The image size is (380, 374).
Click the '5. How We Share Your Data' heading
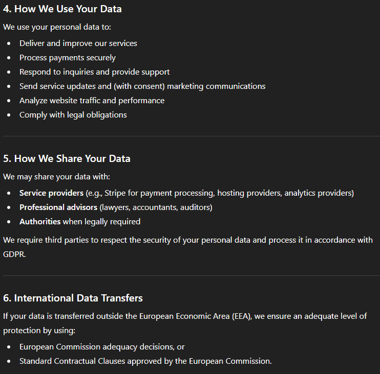pyautogui.click(x=67, y=158)
